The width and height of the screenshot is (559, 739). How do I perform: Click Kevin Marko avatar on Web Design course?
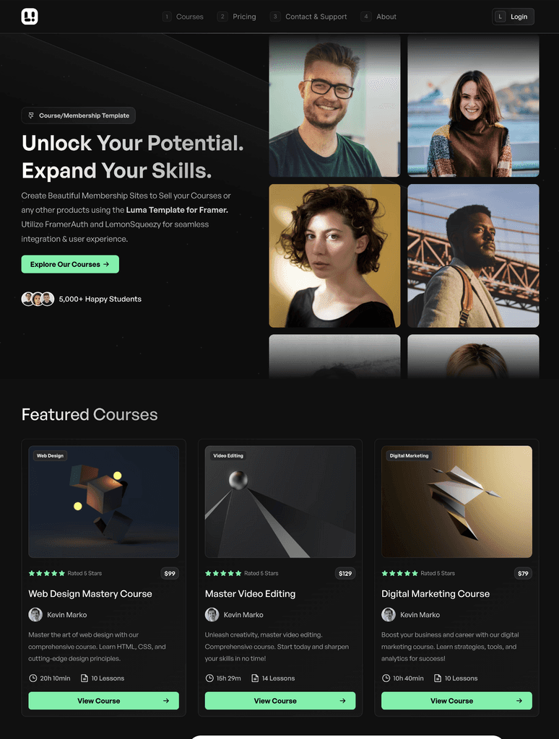click(35, 615)
